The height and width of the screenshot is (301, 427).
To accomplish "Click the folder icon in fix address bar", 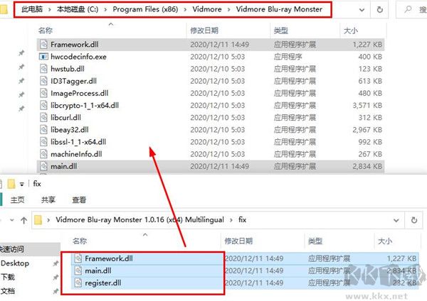I will pyautogui.click(x=41, y=219).
